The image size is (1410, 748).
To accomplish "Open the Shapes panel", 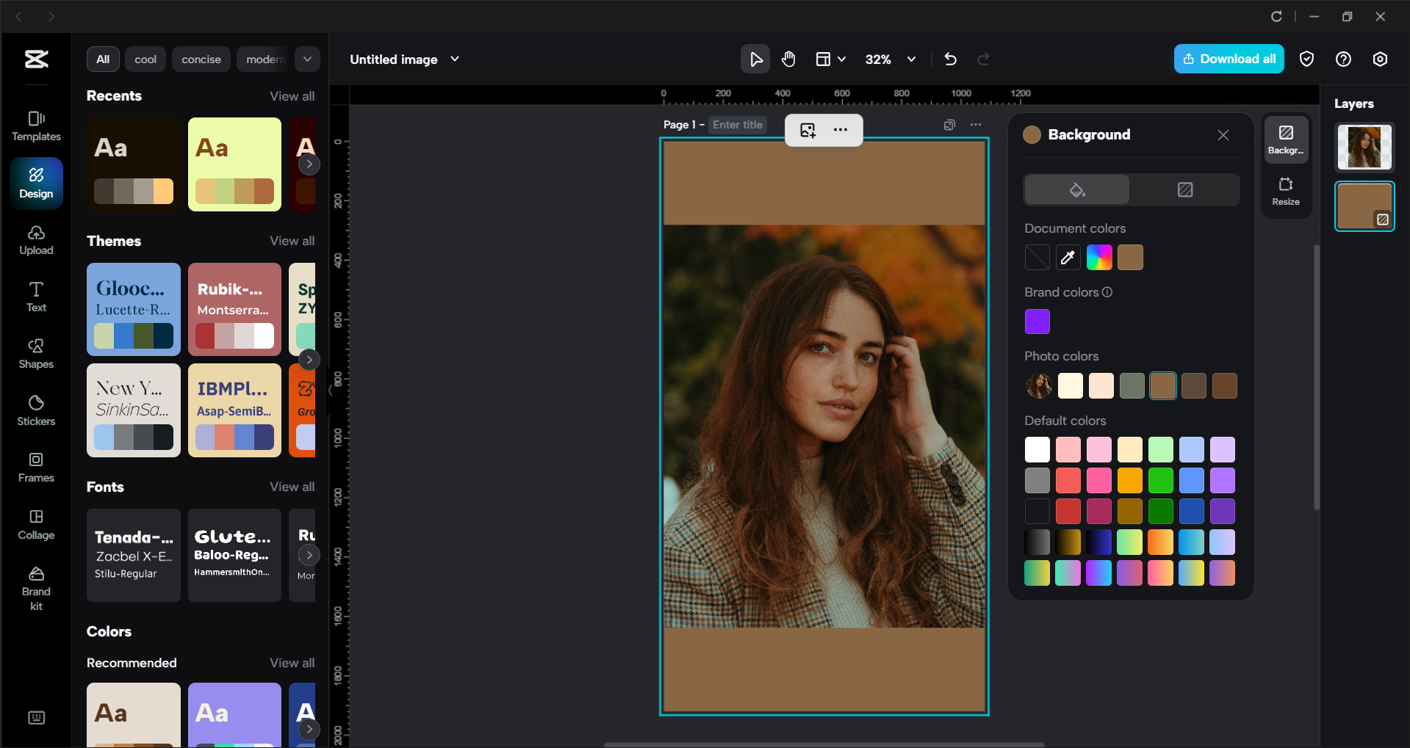I will click(36, 353).
